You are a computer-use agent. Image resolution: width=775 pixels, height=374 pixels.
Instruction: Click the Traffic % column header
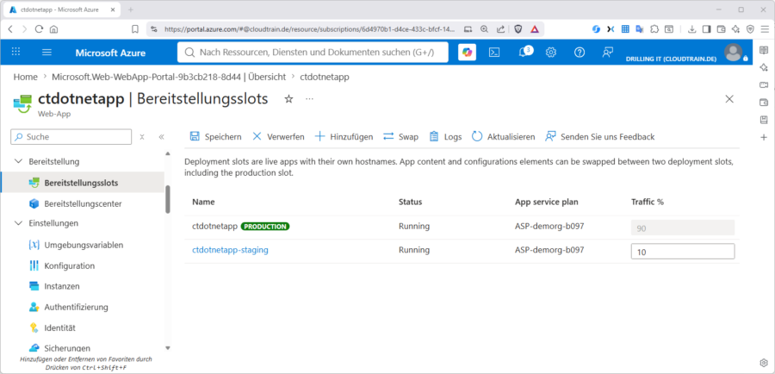coord(647,202)
